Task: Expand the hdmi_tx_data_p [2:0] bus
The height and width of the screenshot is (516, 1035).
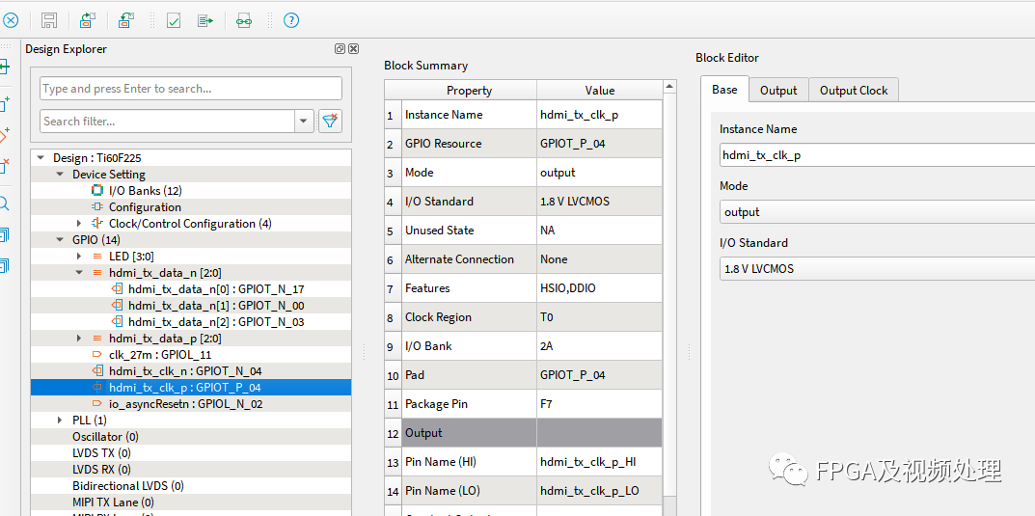Action: [79, 339]
